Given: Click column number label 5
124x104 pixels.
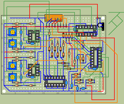Looking at the screenshot, I should pos(15,93).
